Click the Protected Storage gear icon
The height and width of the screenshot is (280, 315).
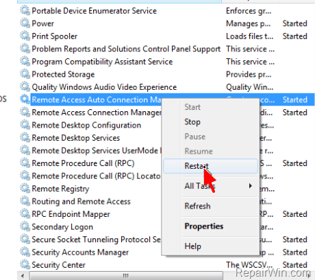(x=25, y=74)
